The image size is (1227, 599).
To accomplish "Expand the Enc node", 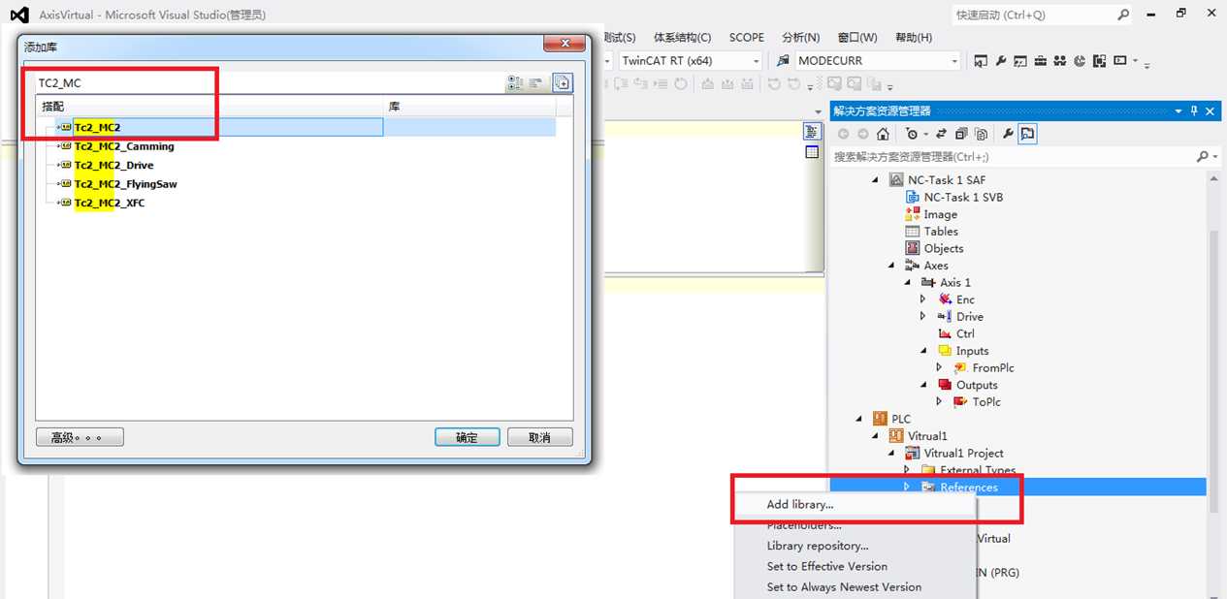I will 923,299.
